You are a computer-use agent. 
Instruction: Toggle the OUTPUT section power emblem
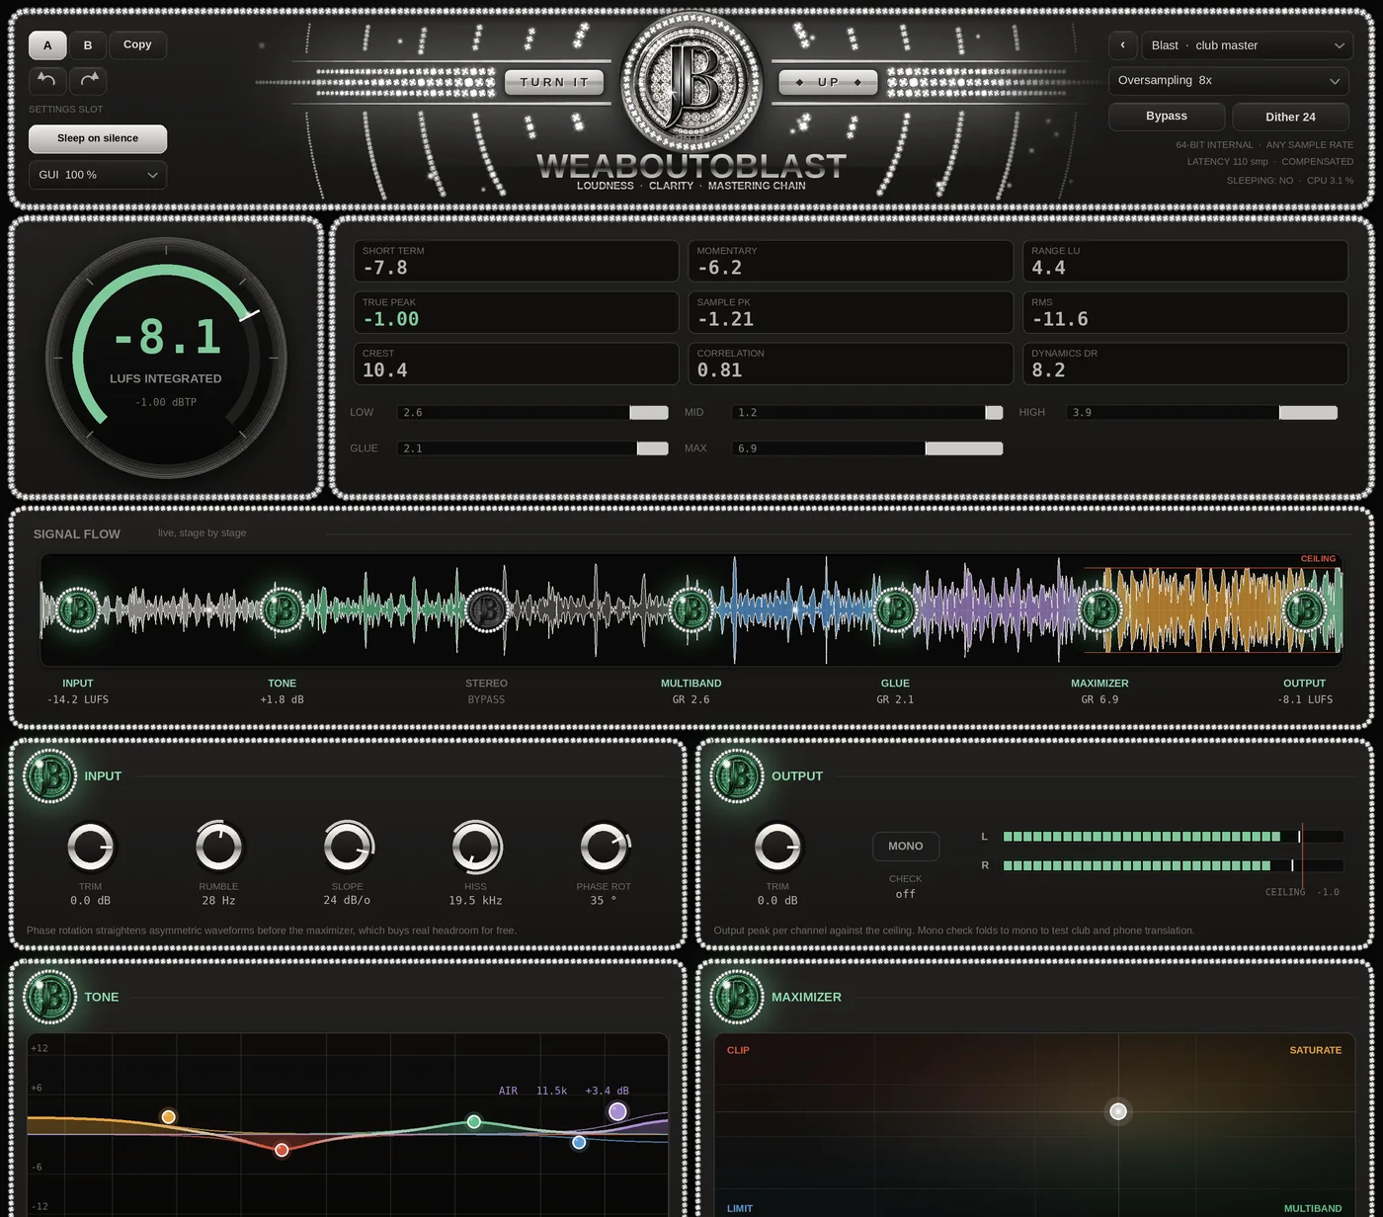pyautogui.click(x=736, y=775)
